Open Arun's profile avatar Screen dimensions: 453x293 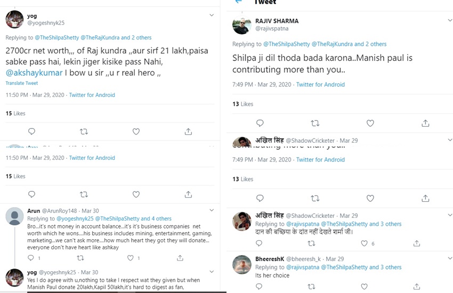[14, 216]
